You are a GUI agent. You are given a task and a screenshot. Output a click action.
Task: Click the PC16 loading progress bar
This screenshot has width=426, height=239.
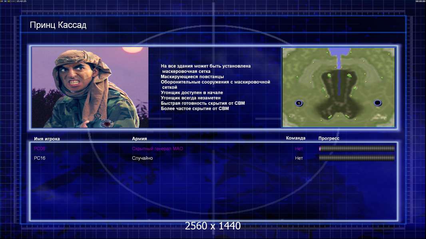(x=356, y=158)
